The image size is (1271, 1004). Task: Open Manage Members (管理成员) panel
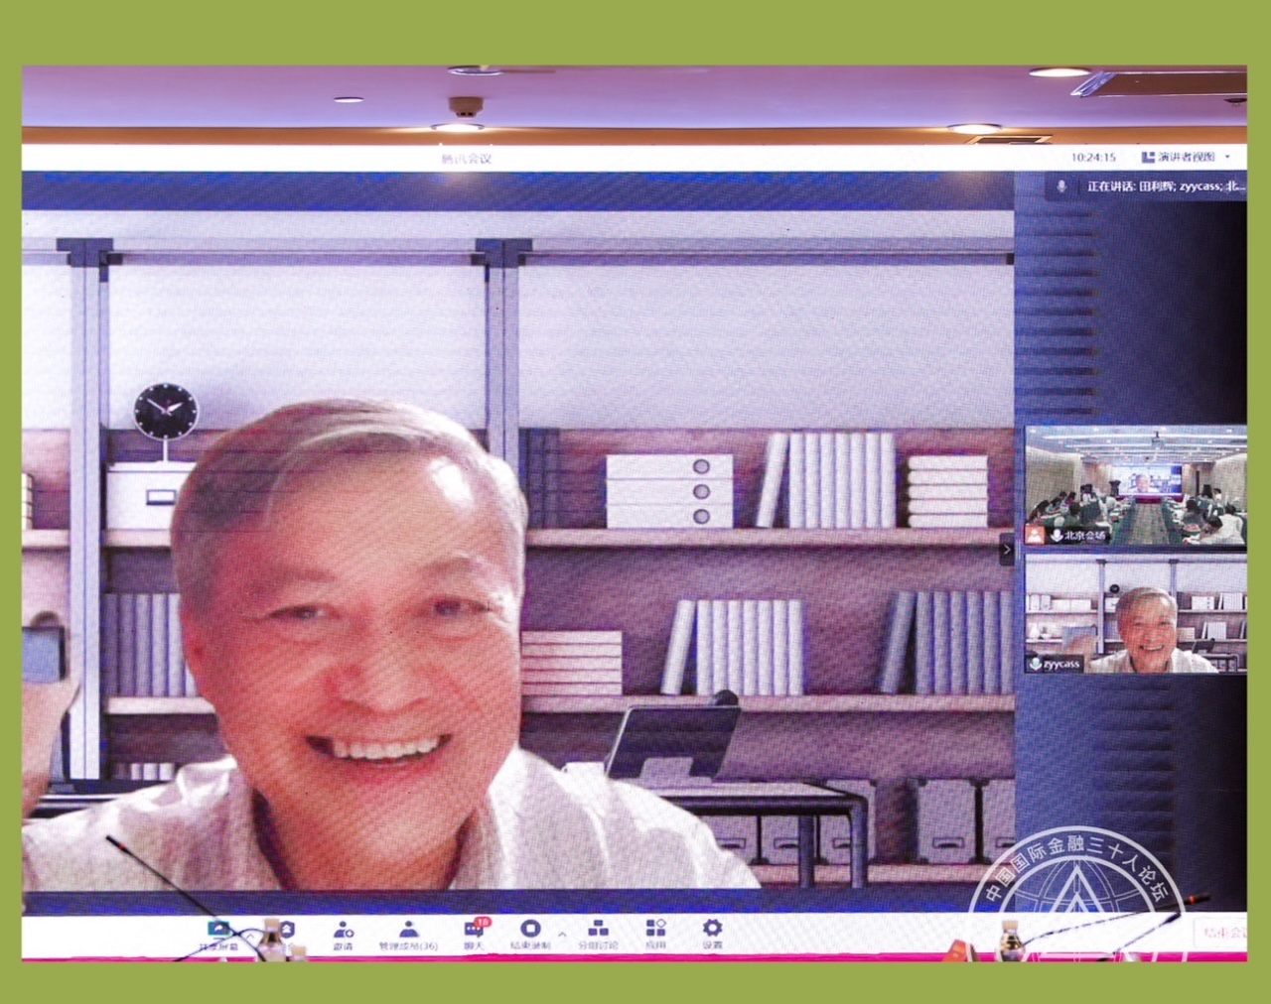click(408, 931)
